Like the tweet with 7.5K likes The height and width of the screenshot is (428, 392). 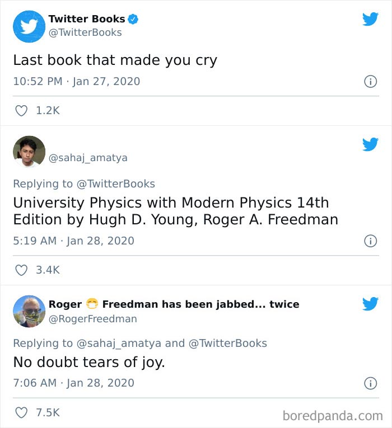(21, 413)
